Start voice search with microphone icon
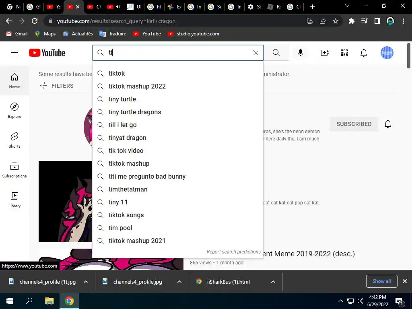This screenshot has height=309, width=412. (300, 53)
